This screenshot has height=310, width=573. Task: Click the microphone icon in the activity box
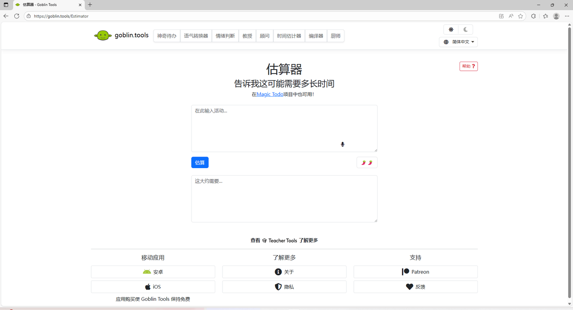pyautogui.click(x=342, y=144)
